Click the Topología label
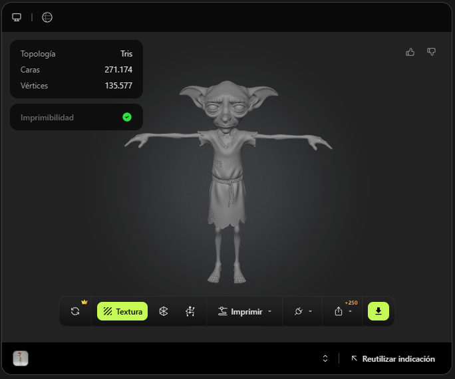Viewport: 455px width, 379px height. click(x=38, y=54)
